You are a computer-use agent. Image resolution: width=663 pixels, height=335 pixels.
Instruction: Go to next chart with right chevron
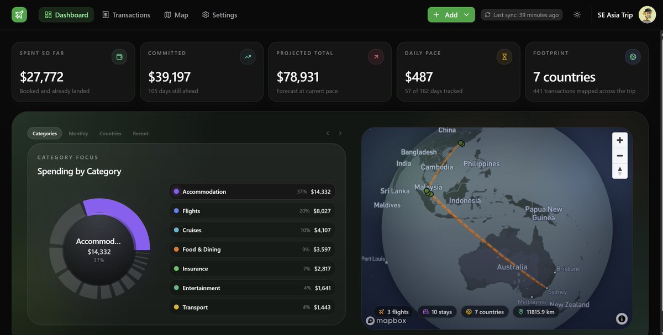[340, 133]
